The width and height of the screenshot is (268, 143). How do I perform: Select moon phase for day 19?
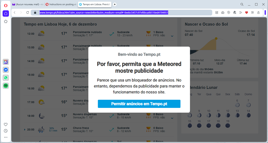pyautogui.click(x=228, y=125)
